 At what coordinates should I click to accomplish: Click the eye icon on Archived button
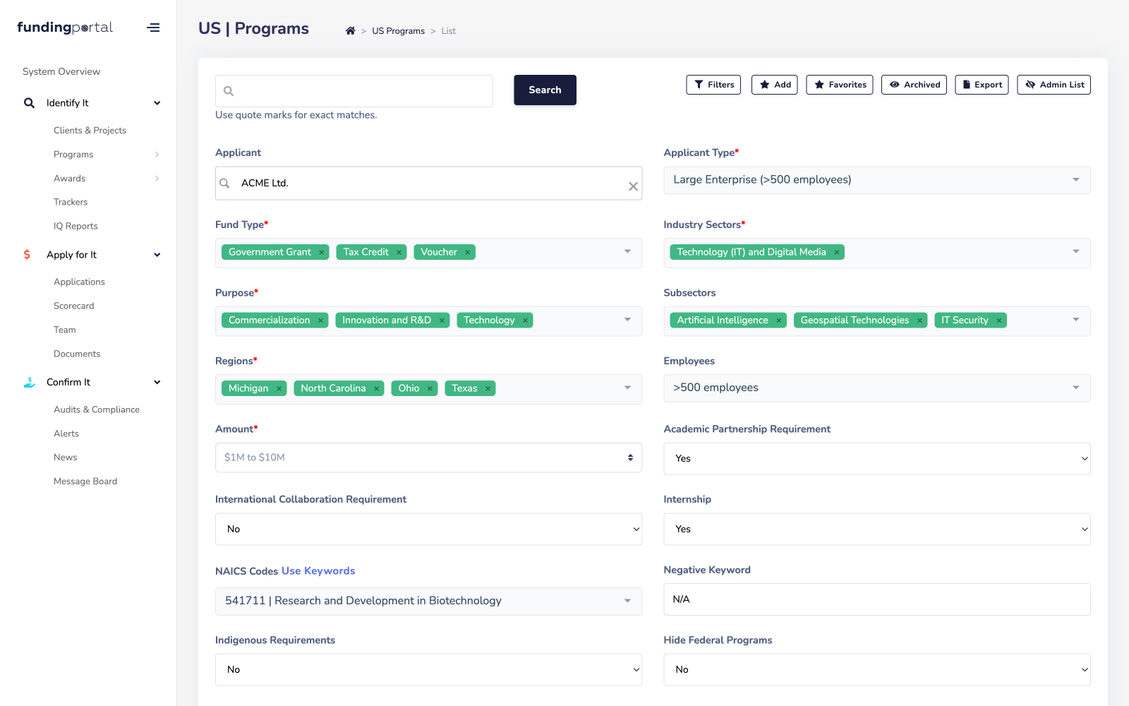pyautogui.click(x=893, y=84)
